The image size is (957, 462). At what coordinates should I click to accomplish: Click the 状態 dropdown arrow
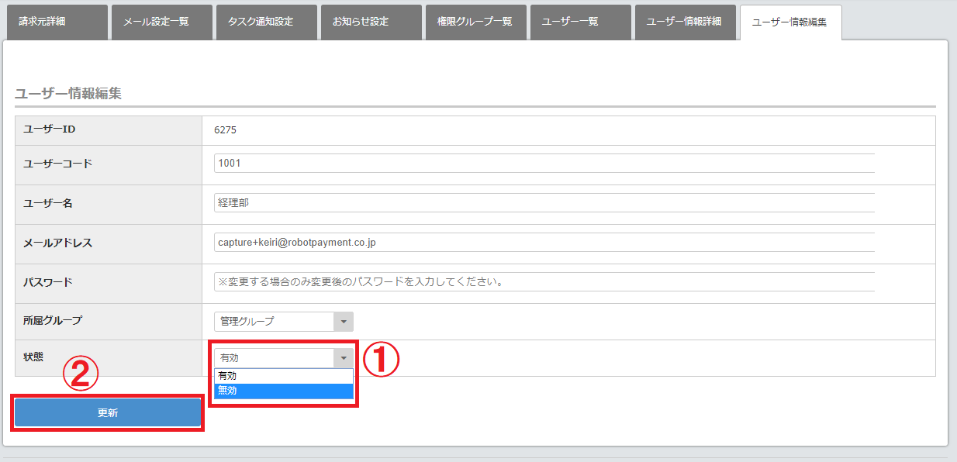pos(343,358)
